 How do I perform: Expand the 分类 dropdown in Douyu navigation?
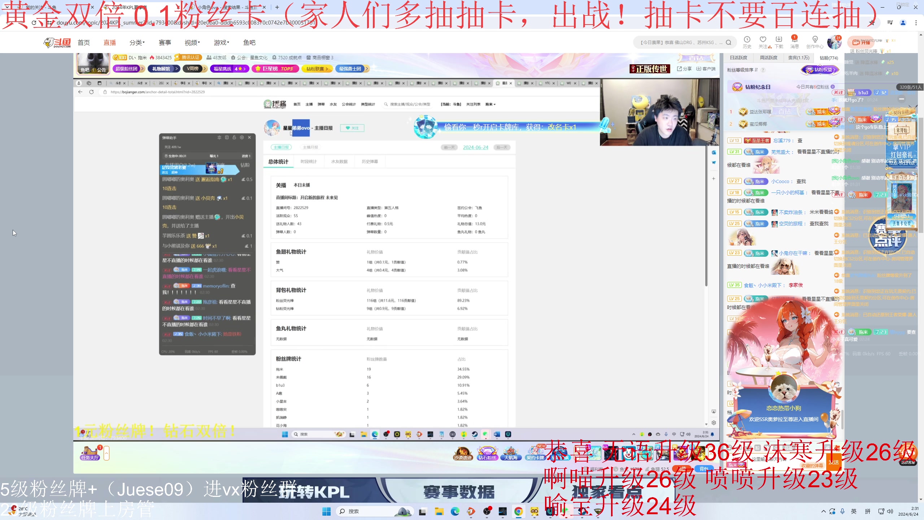[137, 43]
